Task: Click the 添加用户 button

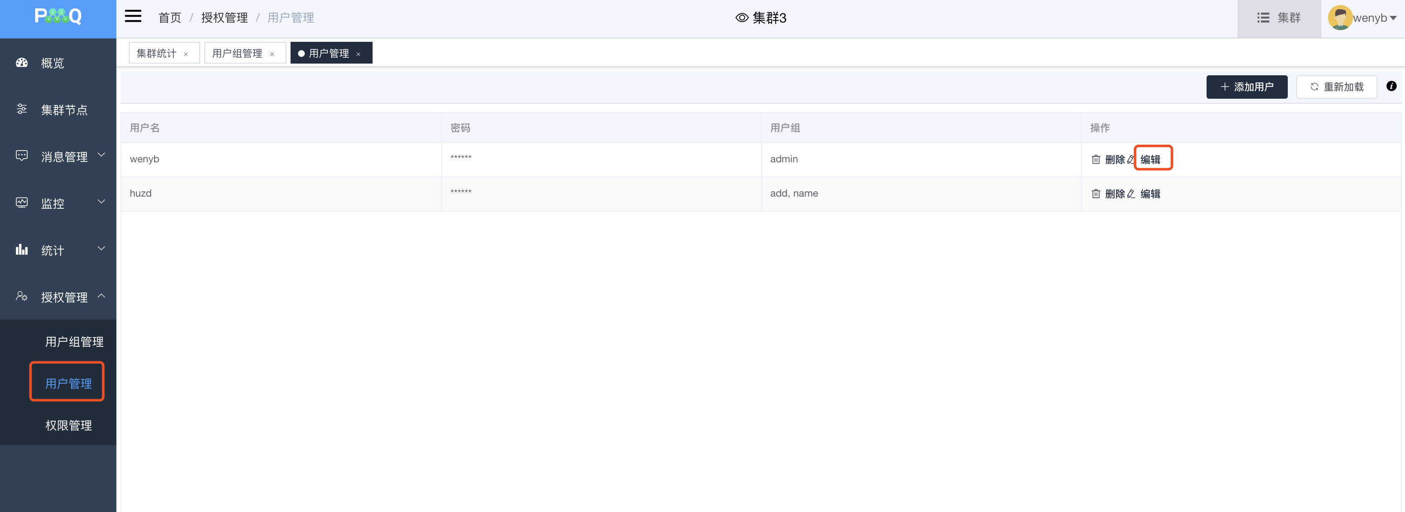Action: [x=1246, y=87]
